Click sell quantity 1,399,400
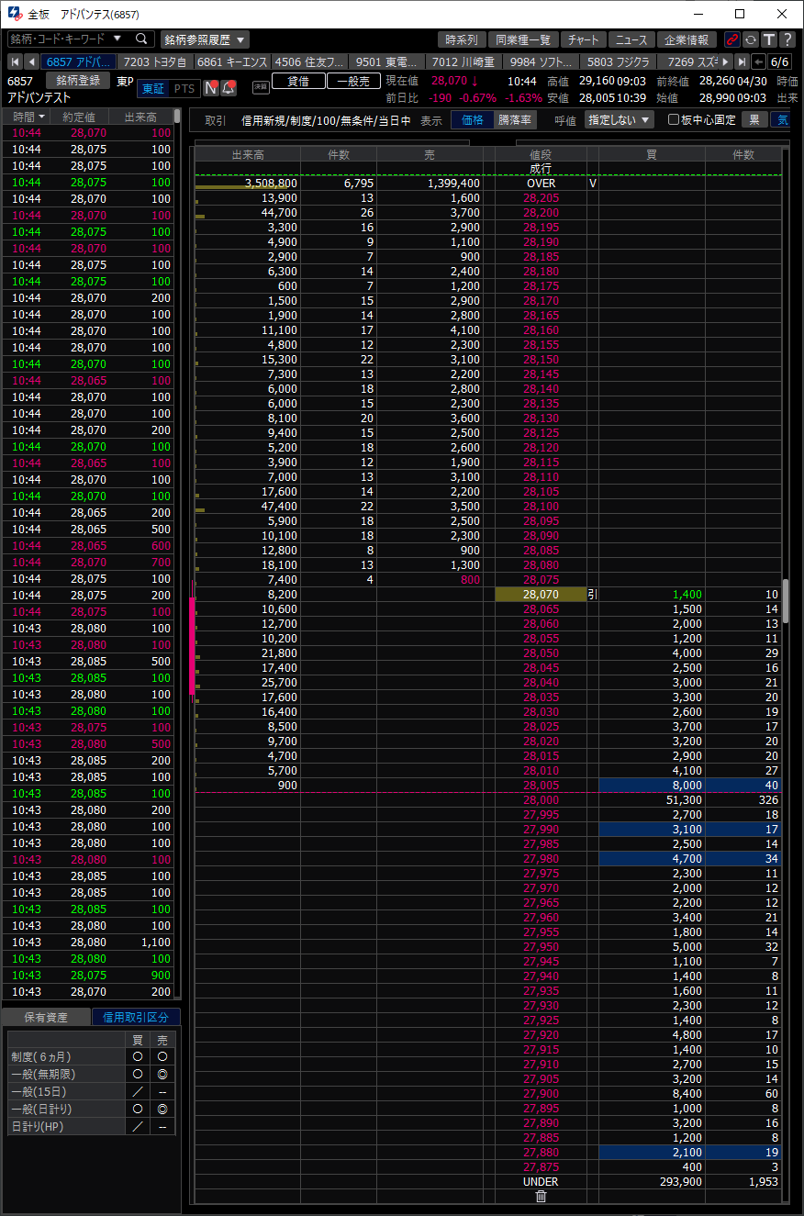Screen dimensions: 804x1216 pos(430,184)
